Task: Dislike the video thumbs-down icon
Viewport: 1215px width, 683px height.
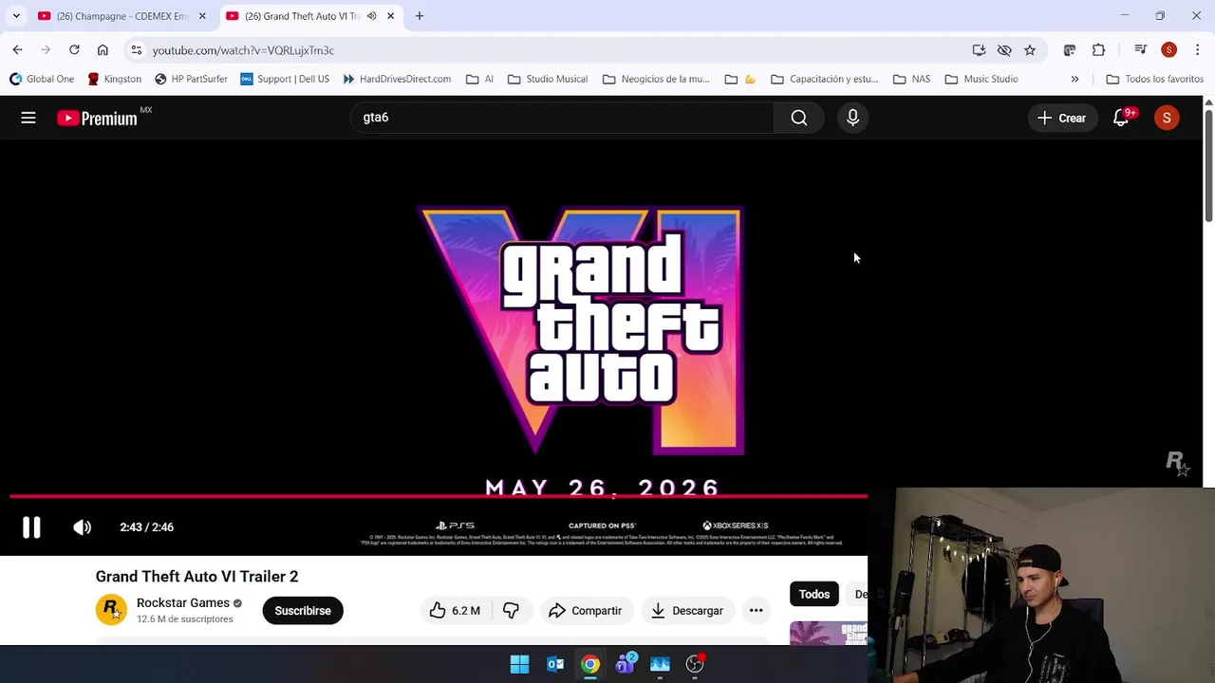Action: 511,611
